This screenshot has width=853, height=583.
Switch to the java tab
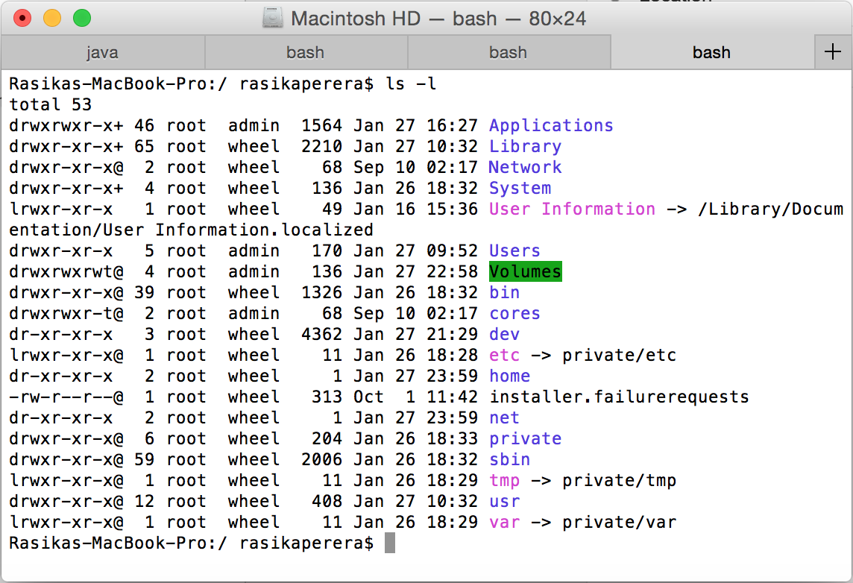click(x=102, y=52)
